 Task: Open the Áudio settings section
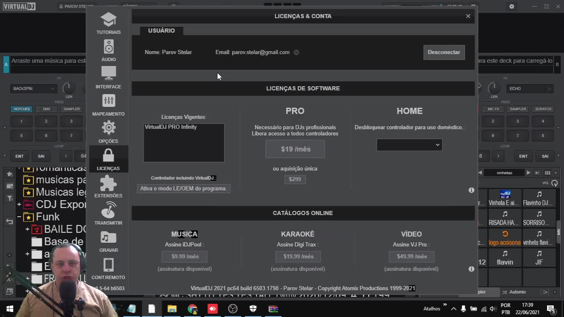(108, 50)
